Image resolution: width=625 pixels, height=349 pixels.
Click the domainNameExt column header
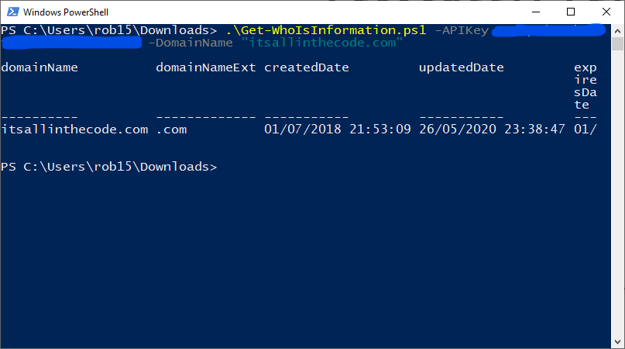[x=206, y=67]
